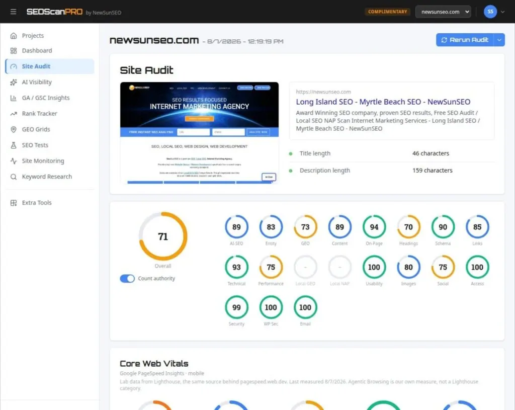
Task: Click the '159 characters' description length value
Action: pos(432,171)
